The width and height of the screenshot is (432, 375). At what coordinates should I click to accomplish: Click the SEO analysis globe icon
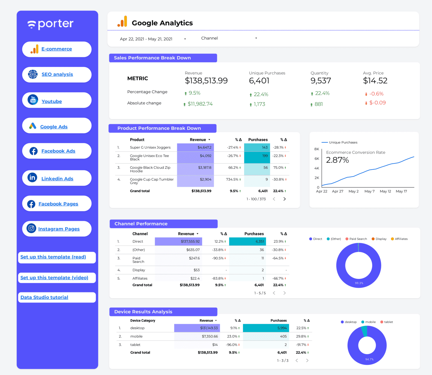tap(33, 74)
